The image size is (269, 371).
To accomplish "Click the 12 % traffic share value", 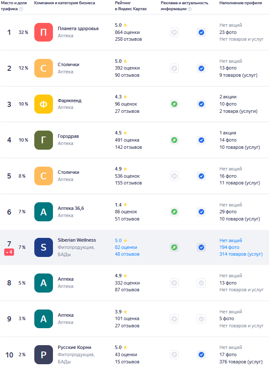I will click(x=23, y=68).
